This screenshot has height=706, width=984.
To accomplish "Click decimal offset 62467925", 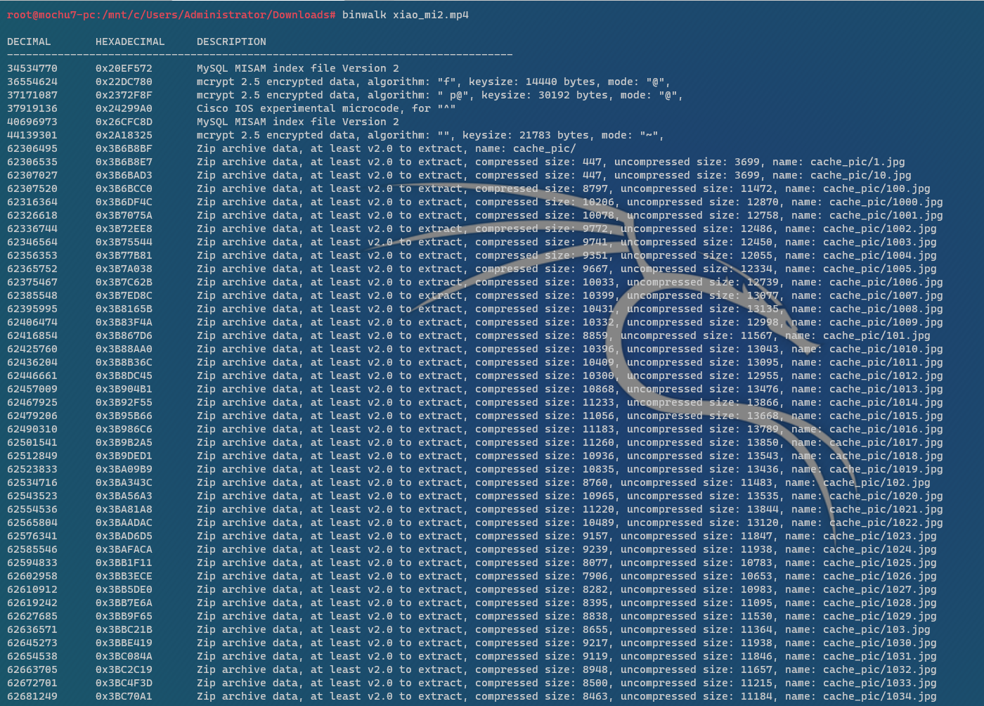I will [x=32, y=402].
